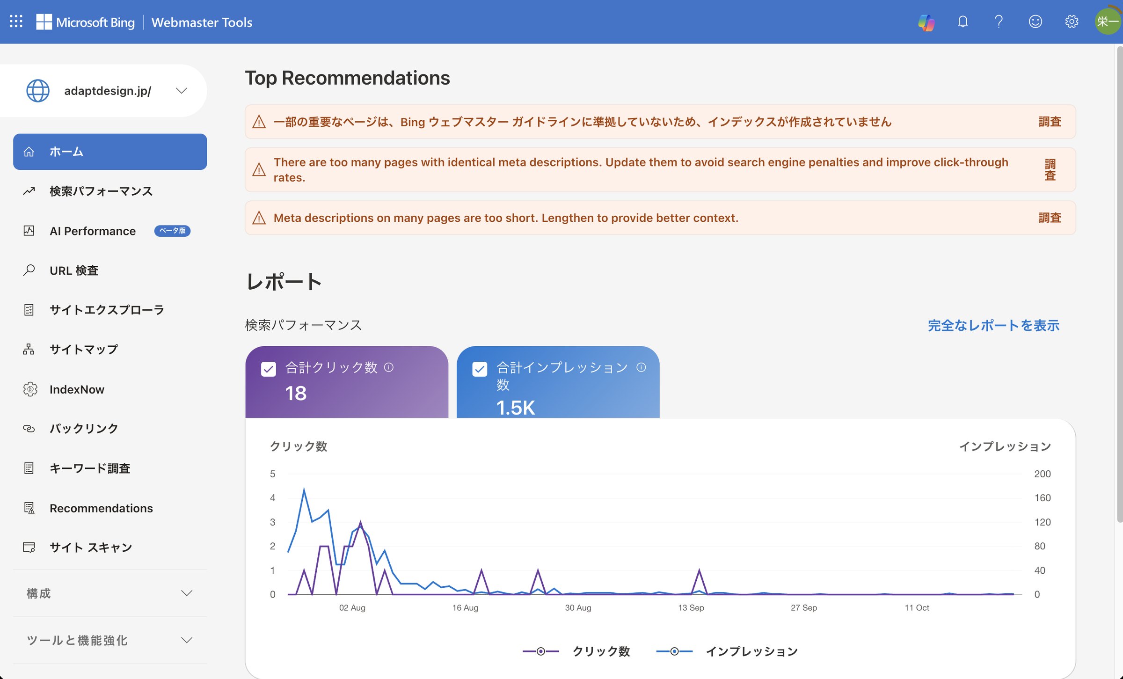The image size is (1123, 679).
Task: Click the バックリンク link icon
Action: coord(29,429)
